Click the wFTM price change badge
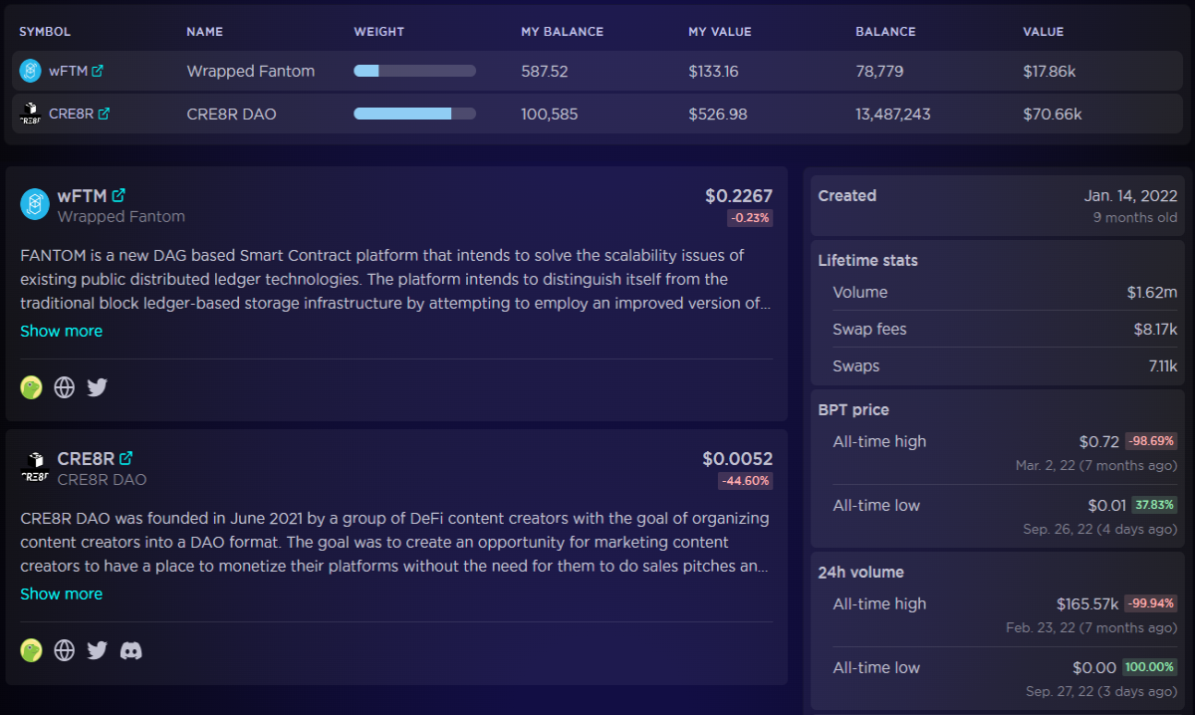The height and width of the screenshot is (715, 1195). click(x=750, y=218)
